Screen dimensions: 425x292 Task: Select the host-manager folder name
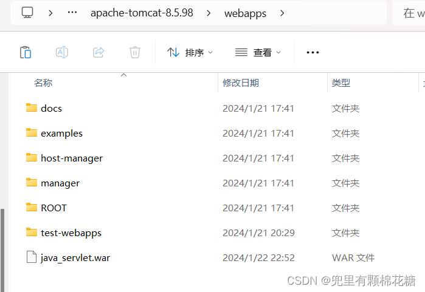click(72, 158)
